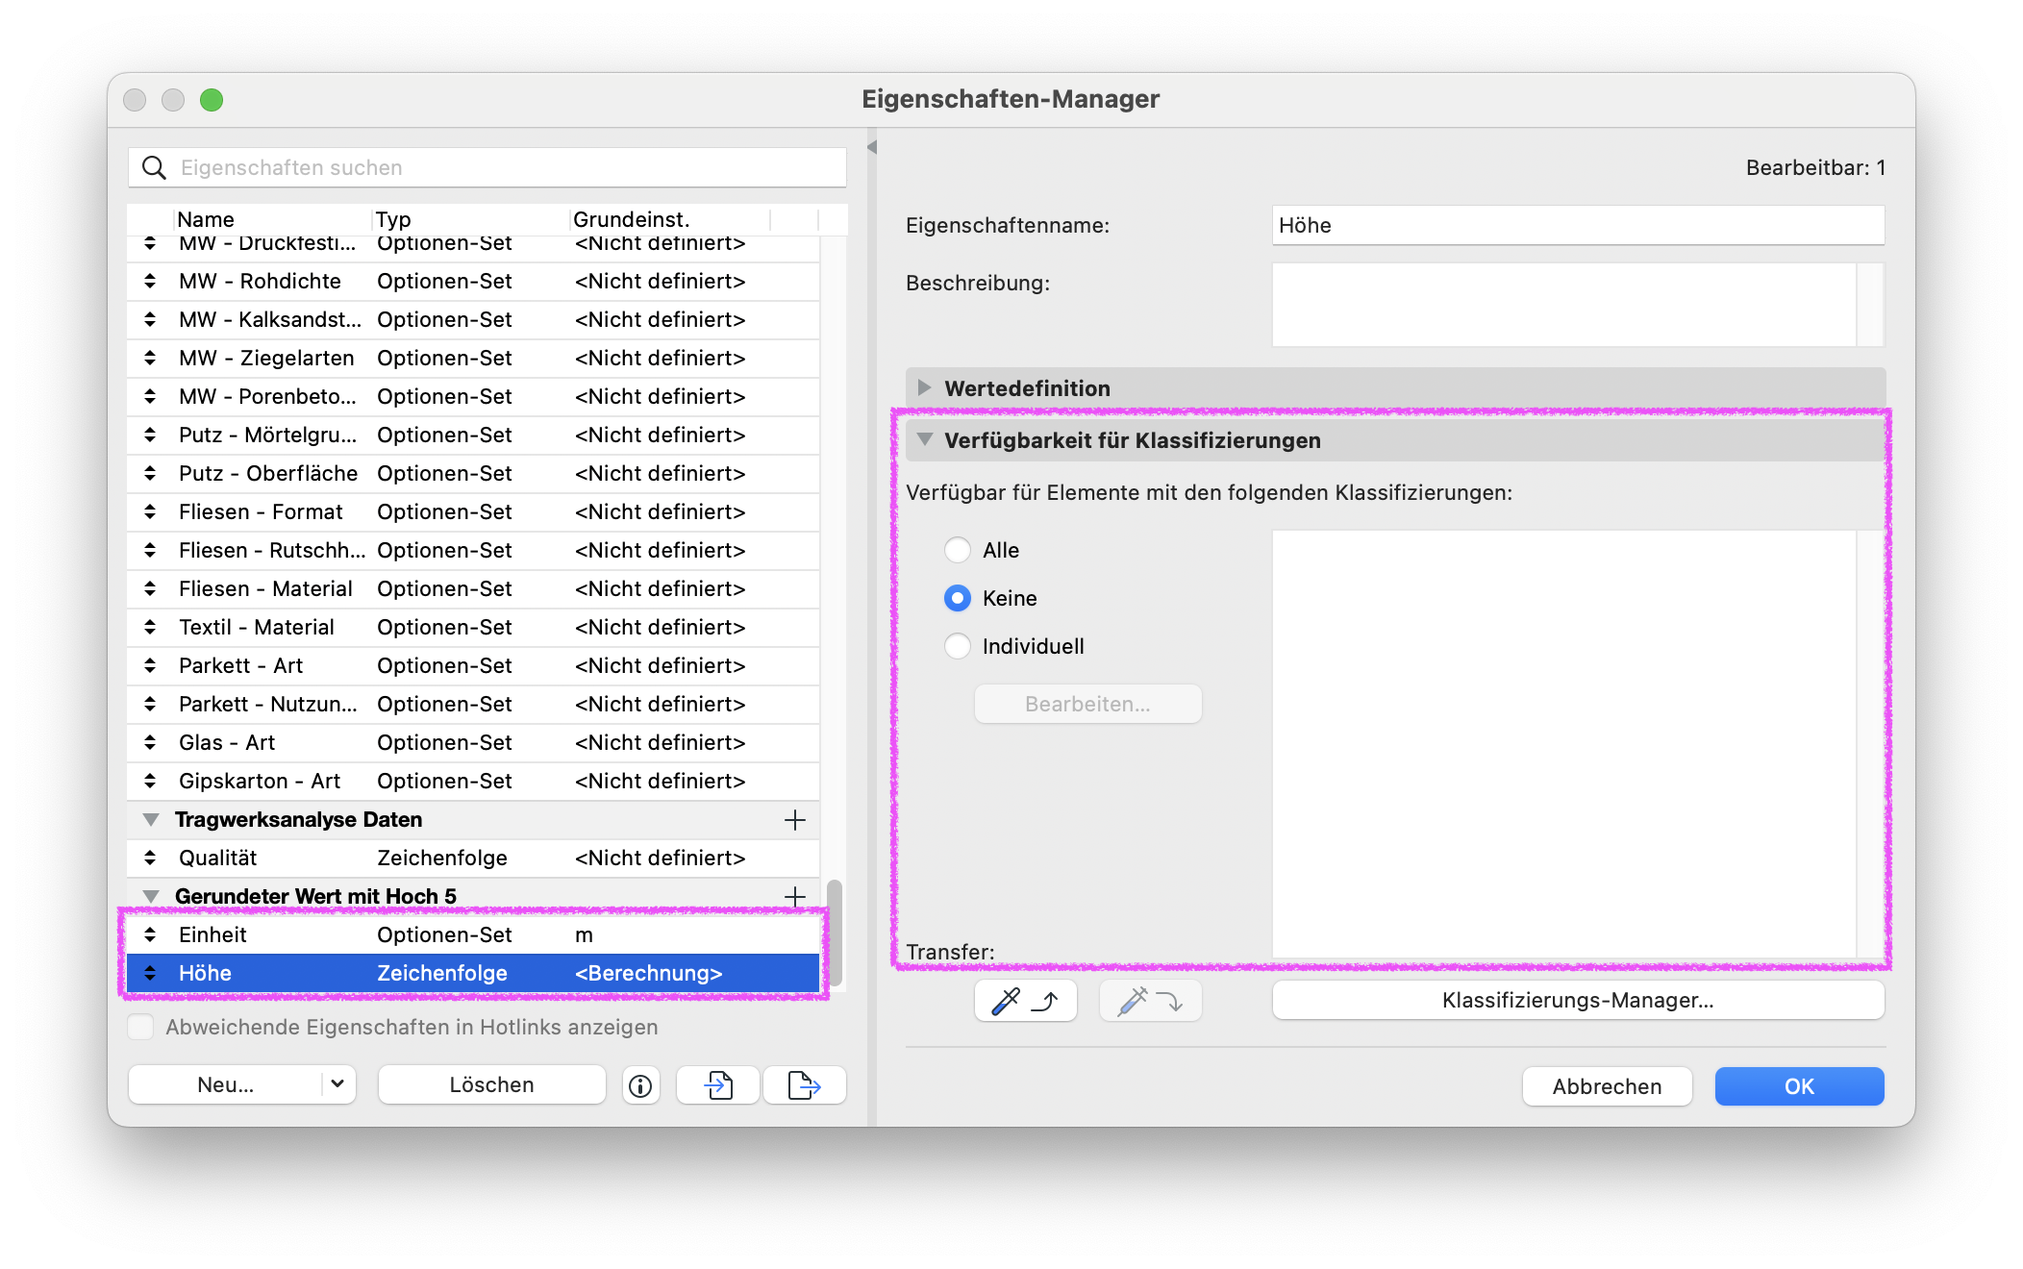
Task: Select the Qualität property row
Action: click(x=473, y=858)
